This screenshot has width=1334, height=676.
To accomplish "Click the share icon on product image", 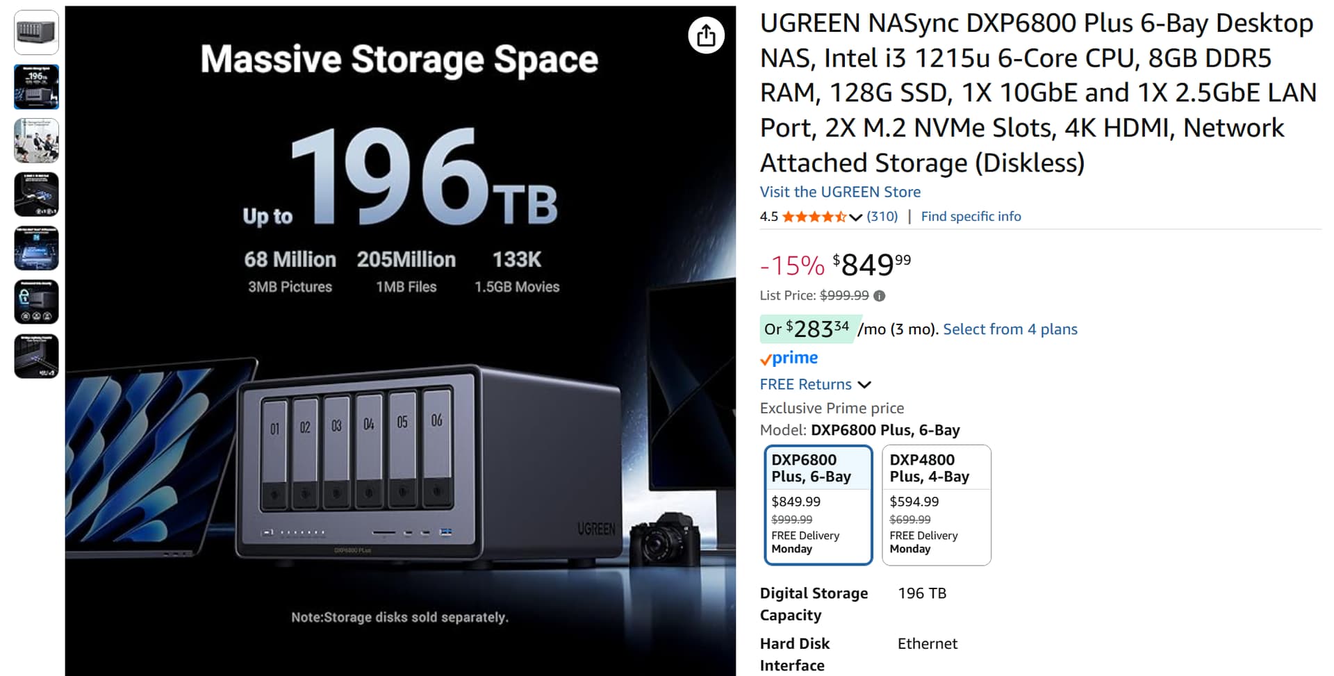I will [706, 35].
